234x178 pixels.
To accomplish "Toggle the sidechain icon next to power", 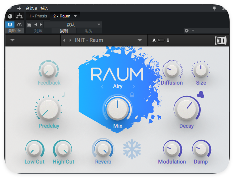I will [x=20, y=24].
